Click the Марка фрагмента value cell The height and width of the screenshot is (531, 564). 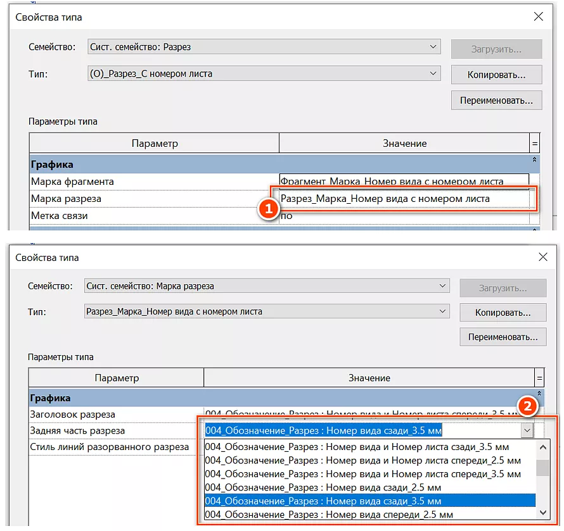point(404,182)
